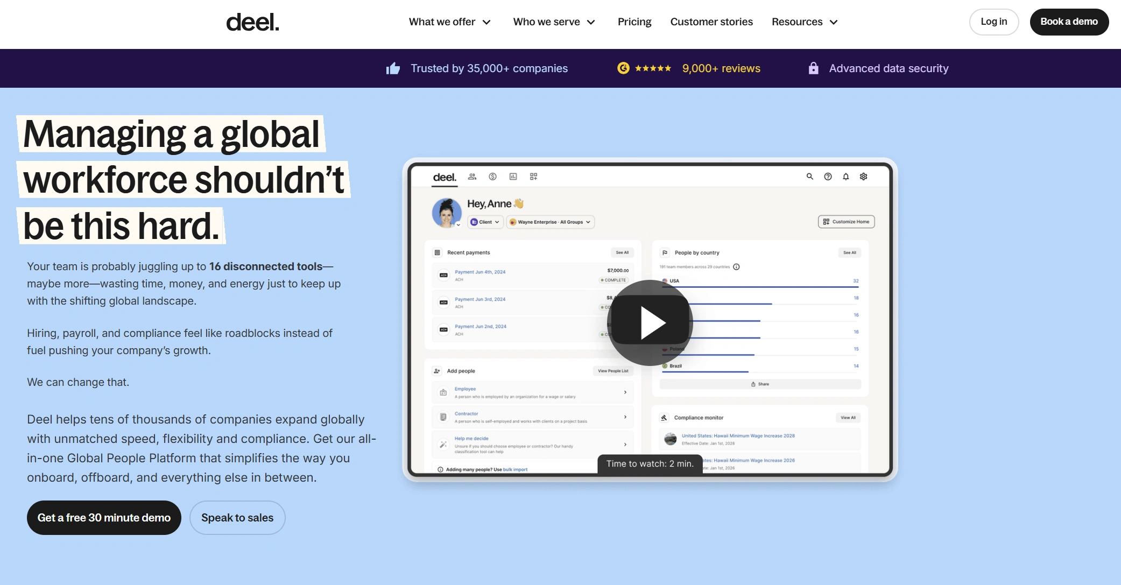This screenshot has width=1121, height=585.
Task: Go to Customer stories
Action: tap(711, 22)
